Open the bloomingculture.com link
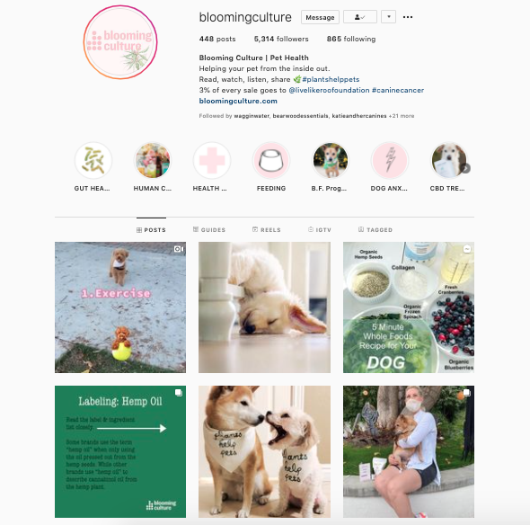 point(238,101)
